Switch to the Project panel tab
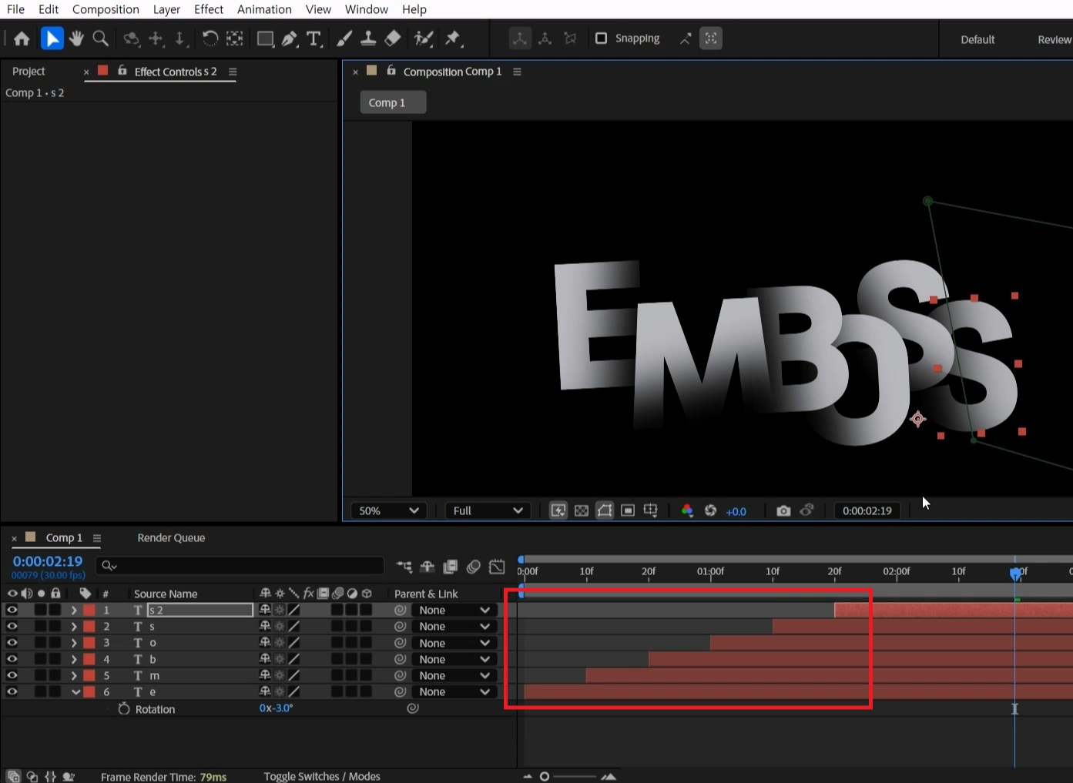 click(29, 71)
